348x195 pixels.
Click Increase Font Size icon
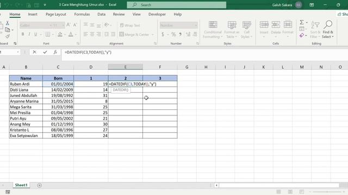point(69,25)
